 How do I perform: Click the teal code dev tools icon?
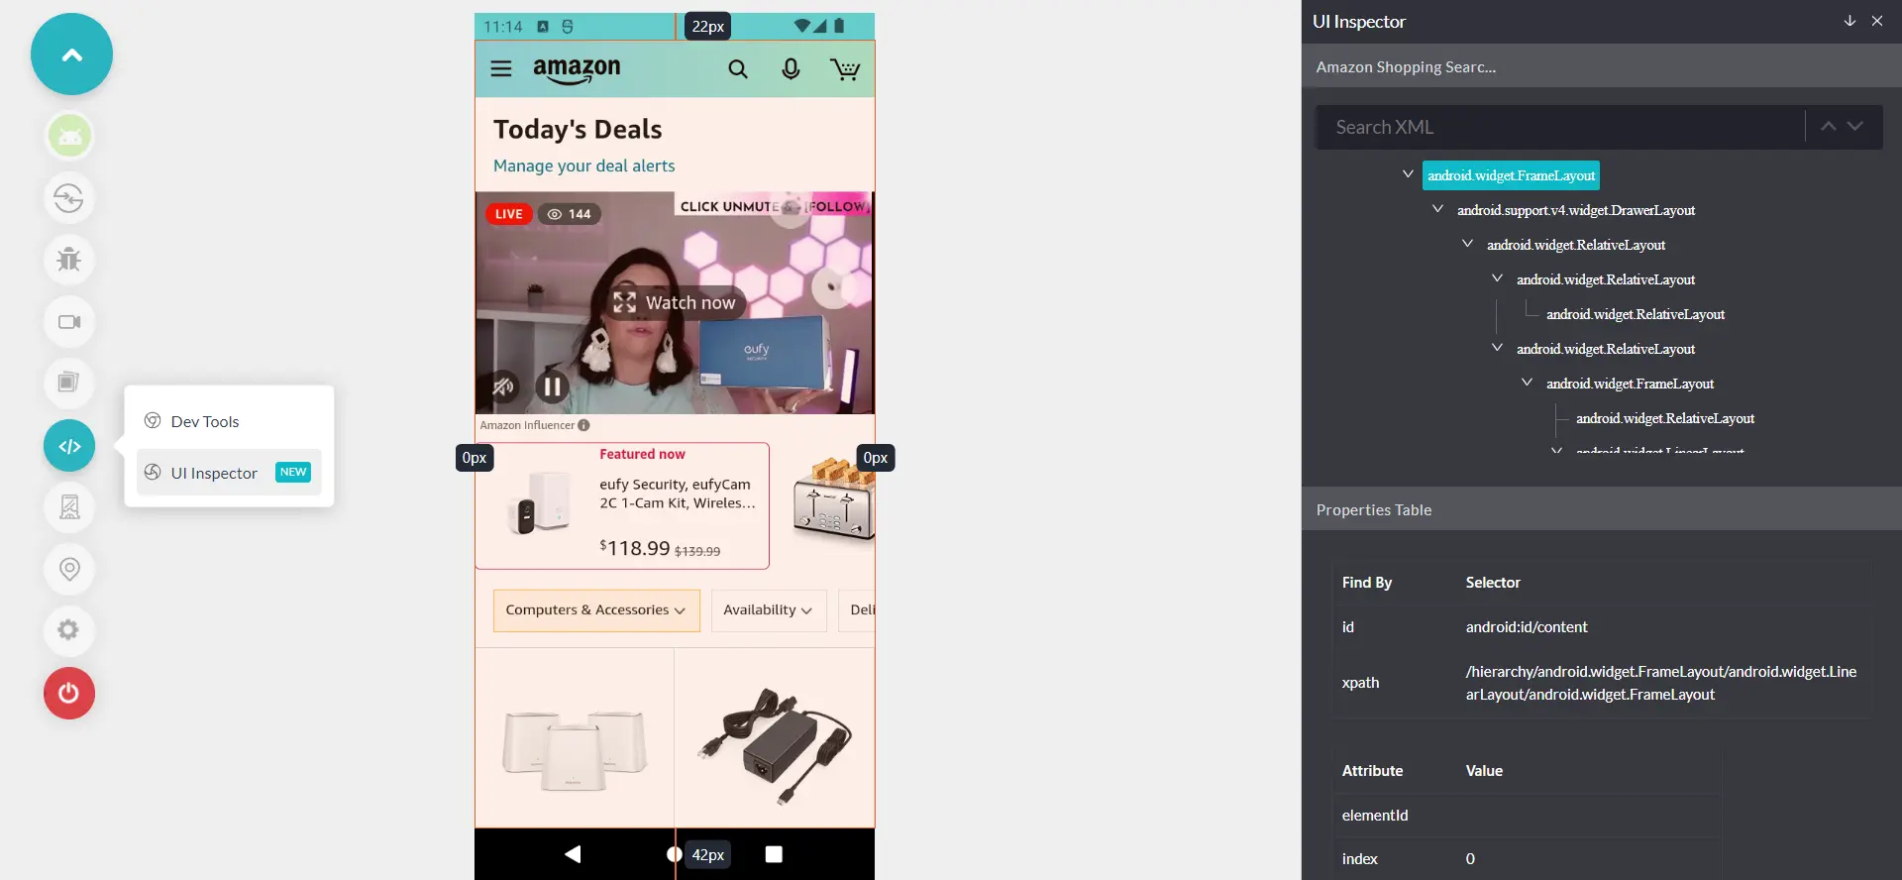pos(69,446)
